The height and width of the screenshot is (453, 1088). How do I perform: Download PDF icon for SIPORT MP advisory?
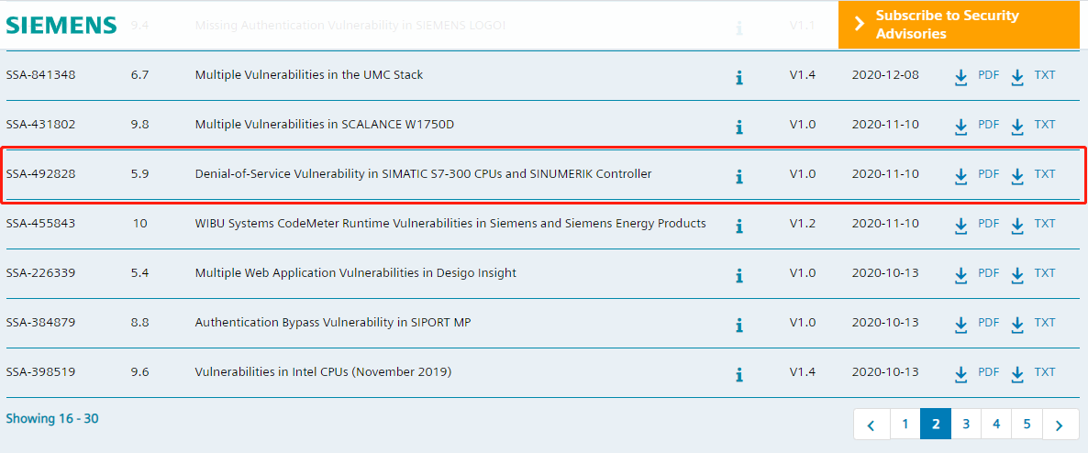tap(961, 326)
